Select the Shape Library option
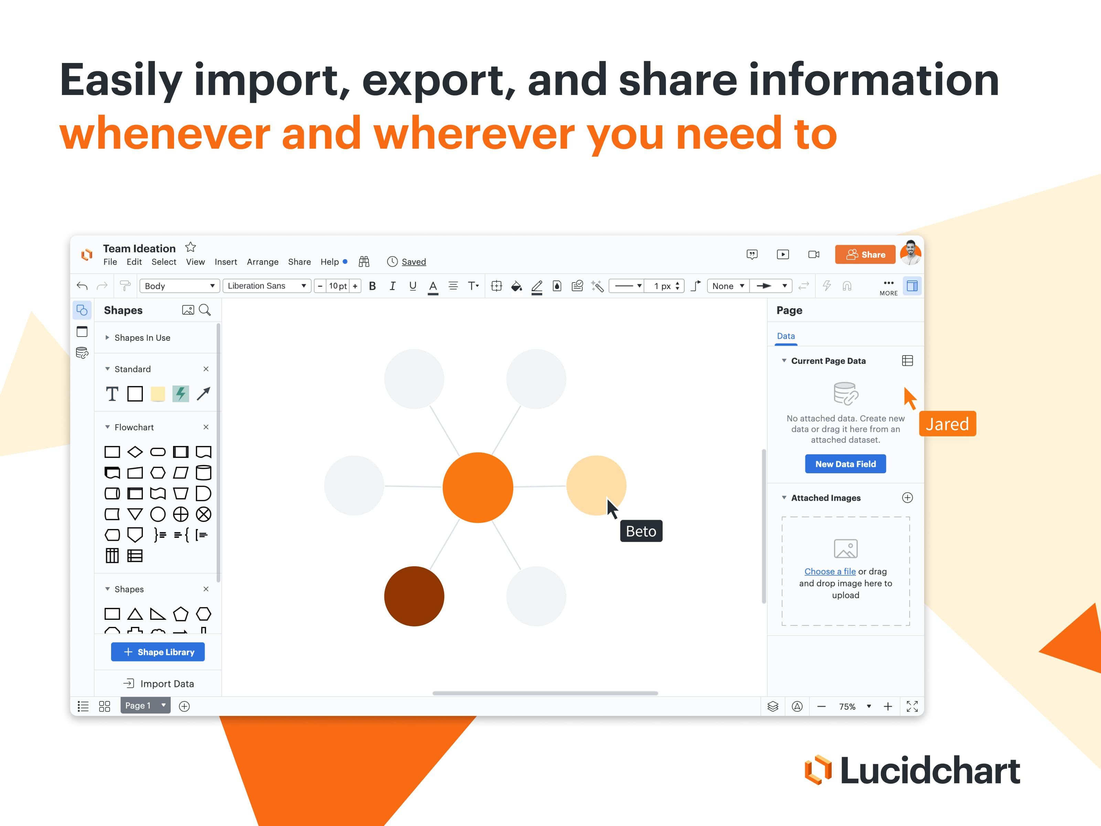Screen dimensions: 1101x826 tap(160, 652)
